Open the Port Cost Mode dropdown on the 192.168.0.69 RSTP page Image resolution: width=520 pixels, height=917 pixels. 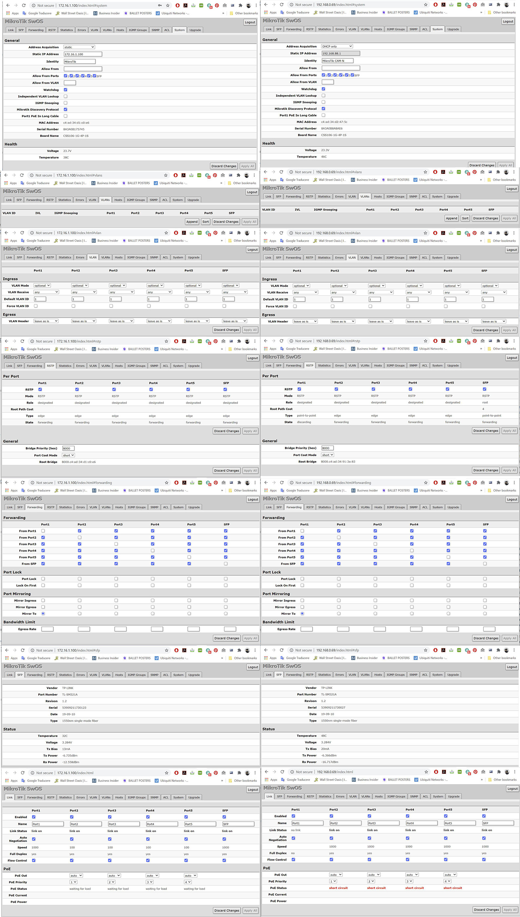pos(328,455)
